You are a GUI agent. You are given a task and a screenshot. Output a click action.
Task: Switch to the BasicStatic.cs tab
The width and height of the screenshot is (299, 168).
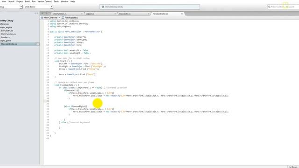point(125,14)
